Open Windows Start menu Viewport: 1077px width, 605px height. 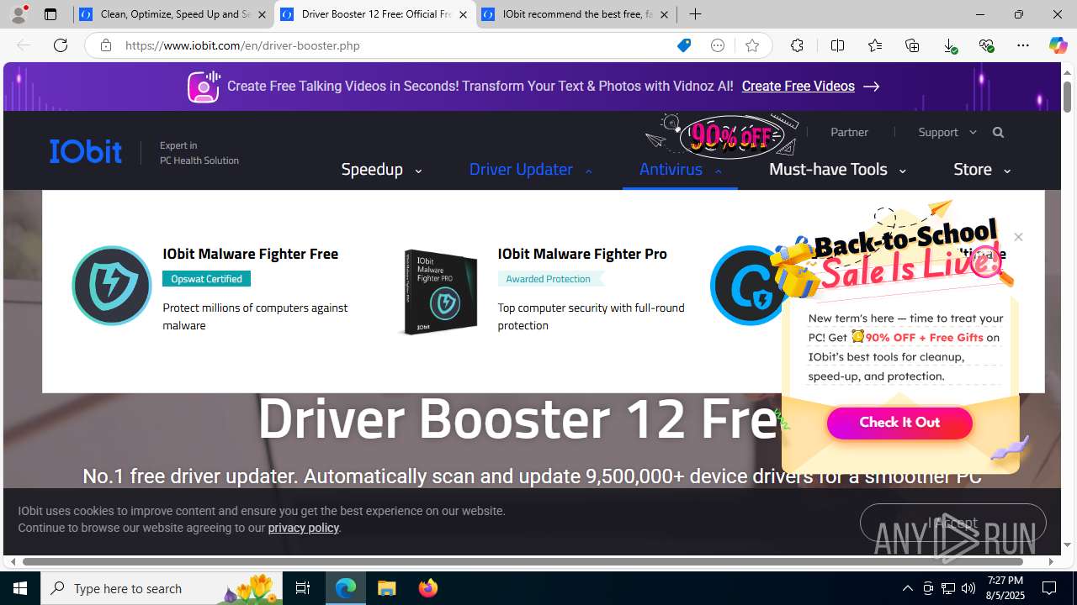20,588
